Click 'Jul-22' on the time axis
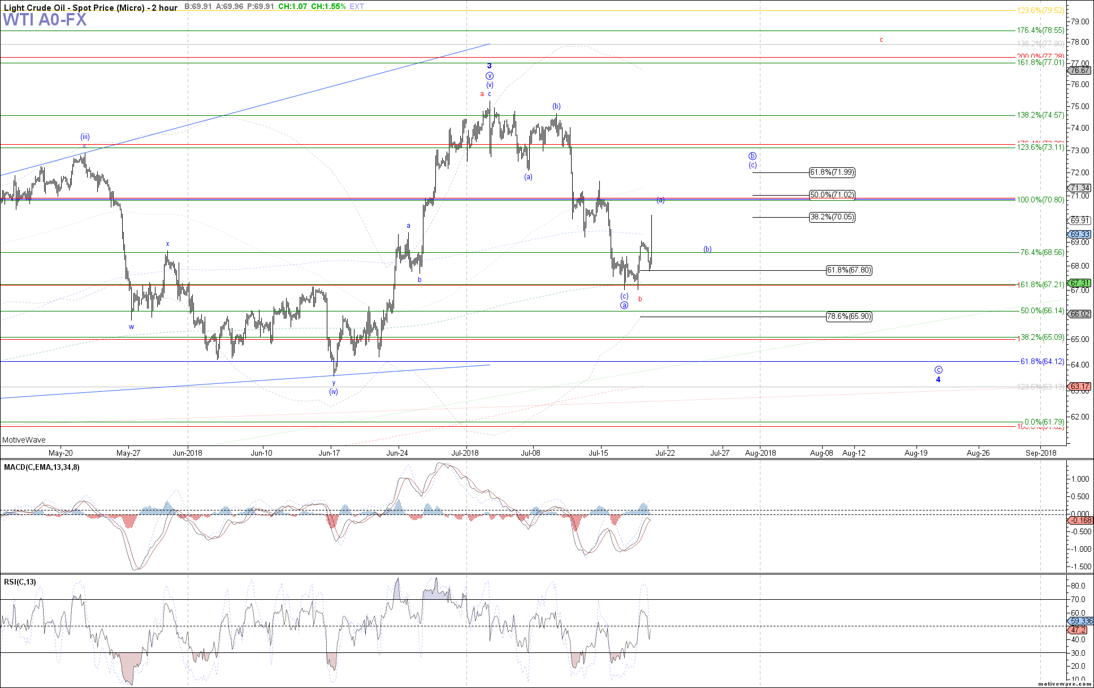 (665, 453)
